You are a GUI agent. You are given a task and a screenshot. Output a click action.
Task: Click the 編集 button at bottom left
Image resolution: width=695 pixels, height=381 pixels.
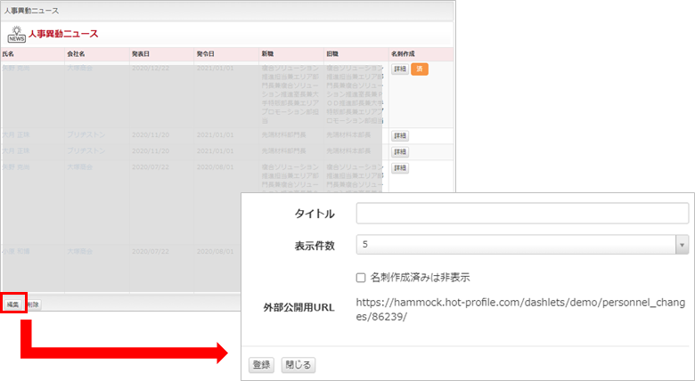point(13,304)
